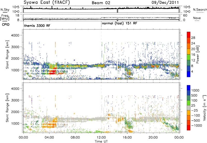Image resolution: width=207 pixels, height=143 pixels.
Task: Click the '16' tick on the power colorbar
Action: coord(193,55)
